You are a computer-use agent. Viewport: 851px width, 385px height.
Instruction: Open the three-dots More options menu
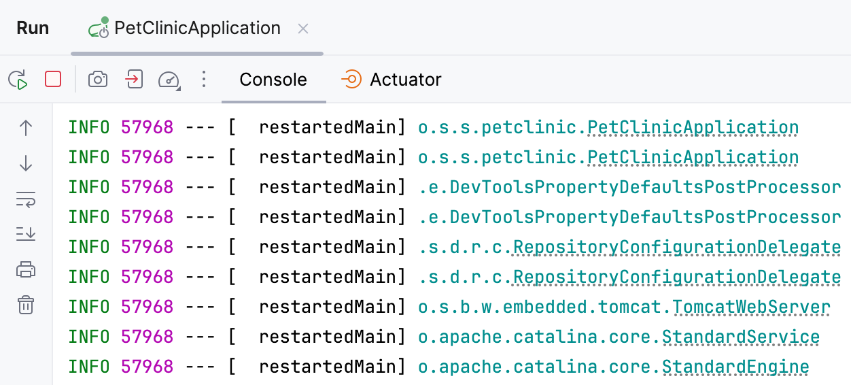coord(203,80)
